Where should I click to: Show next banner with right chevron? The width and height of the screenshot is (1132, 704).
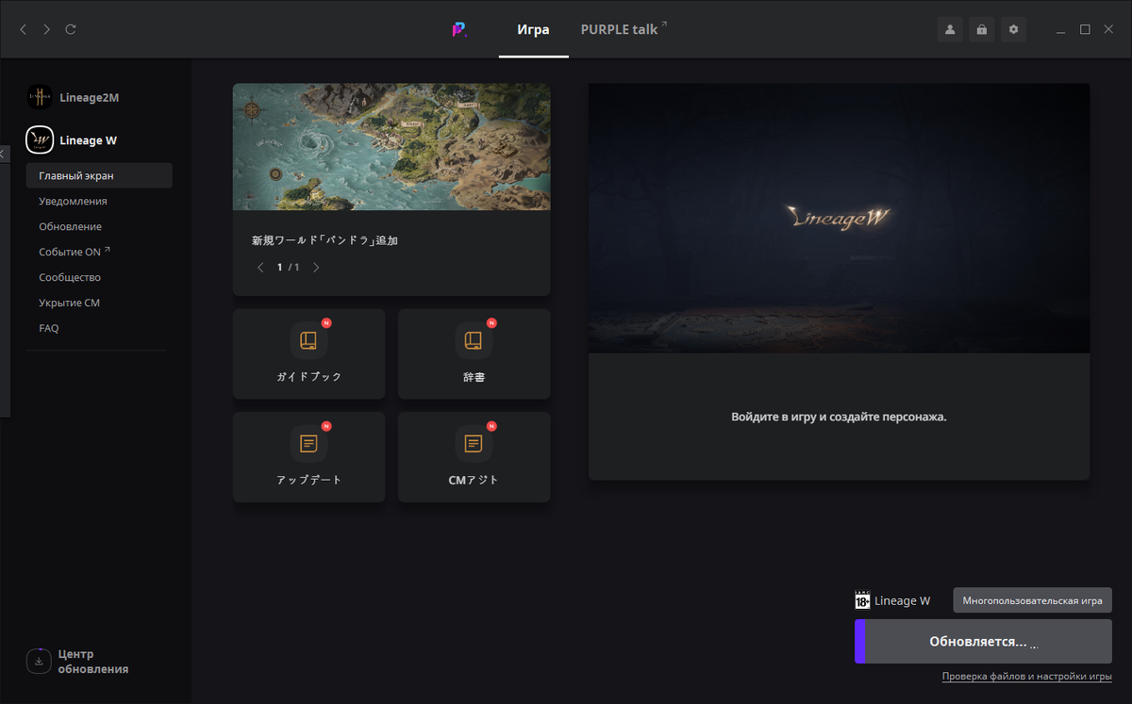coord(316,268)
